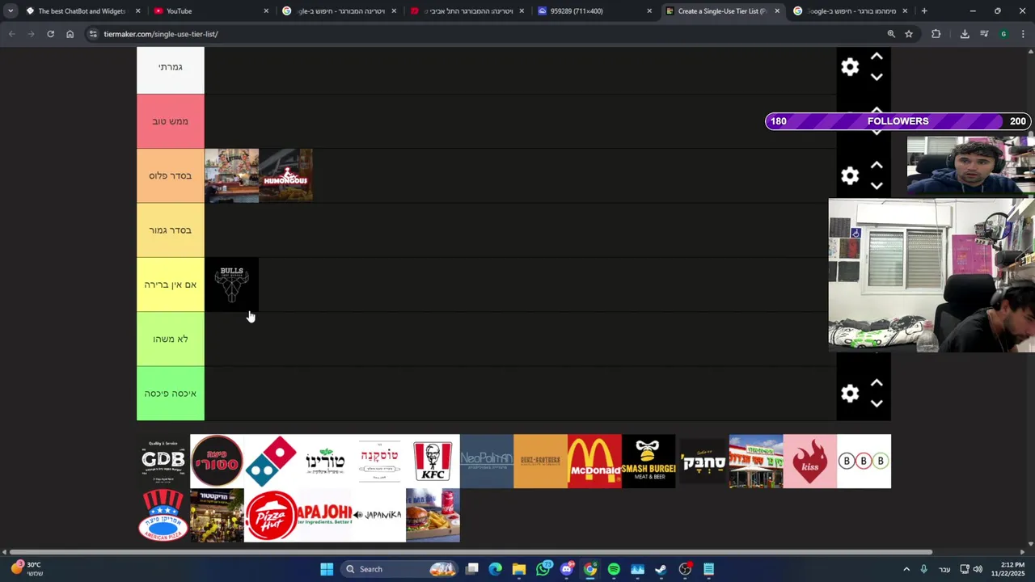
Task: Click the ממש טוב tier label
Action: coord(170,121)
